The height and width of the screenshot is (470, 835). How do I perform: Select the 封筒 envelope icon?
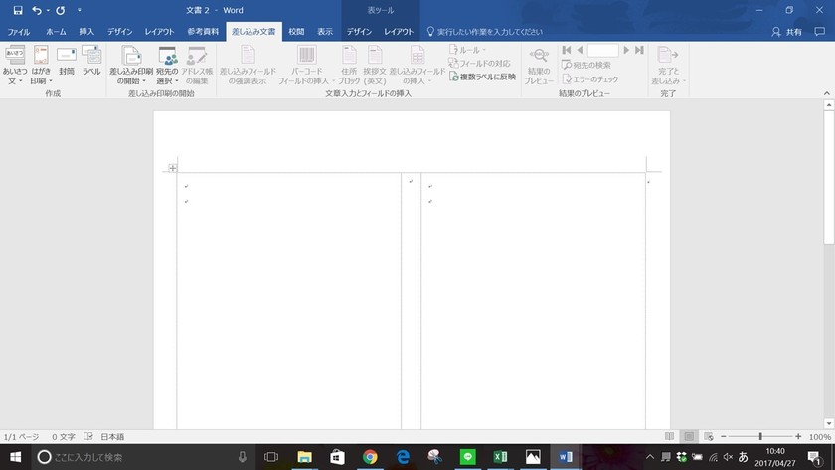(66, 55)
